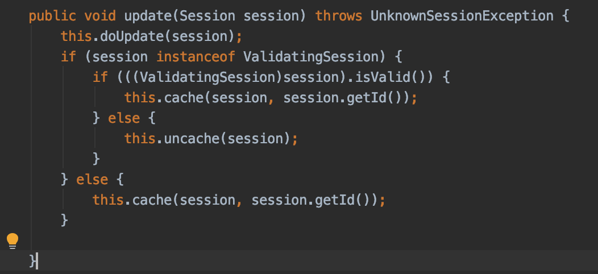Image resolution: width=598 pixels, height=274 pixels.
Task: Click the outer else keyword
Action: [92, 179]
